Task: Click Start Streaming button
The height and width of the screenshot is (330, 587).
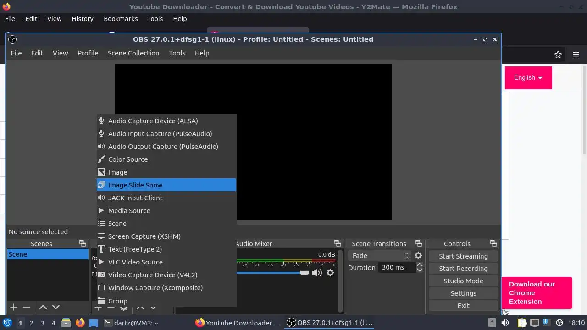Action: coord(463,256)
